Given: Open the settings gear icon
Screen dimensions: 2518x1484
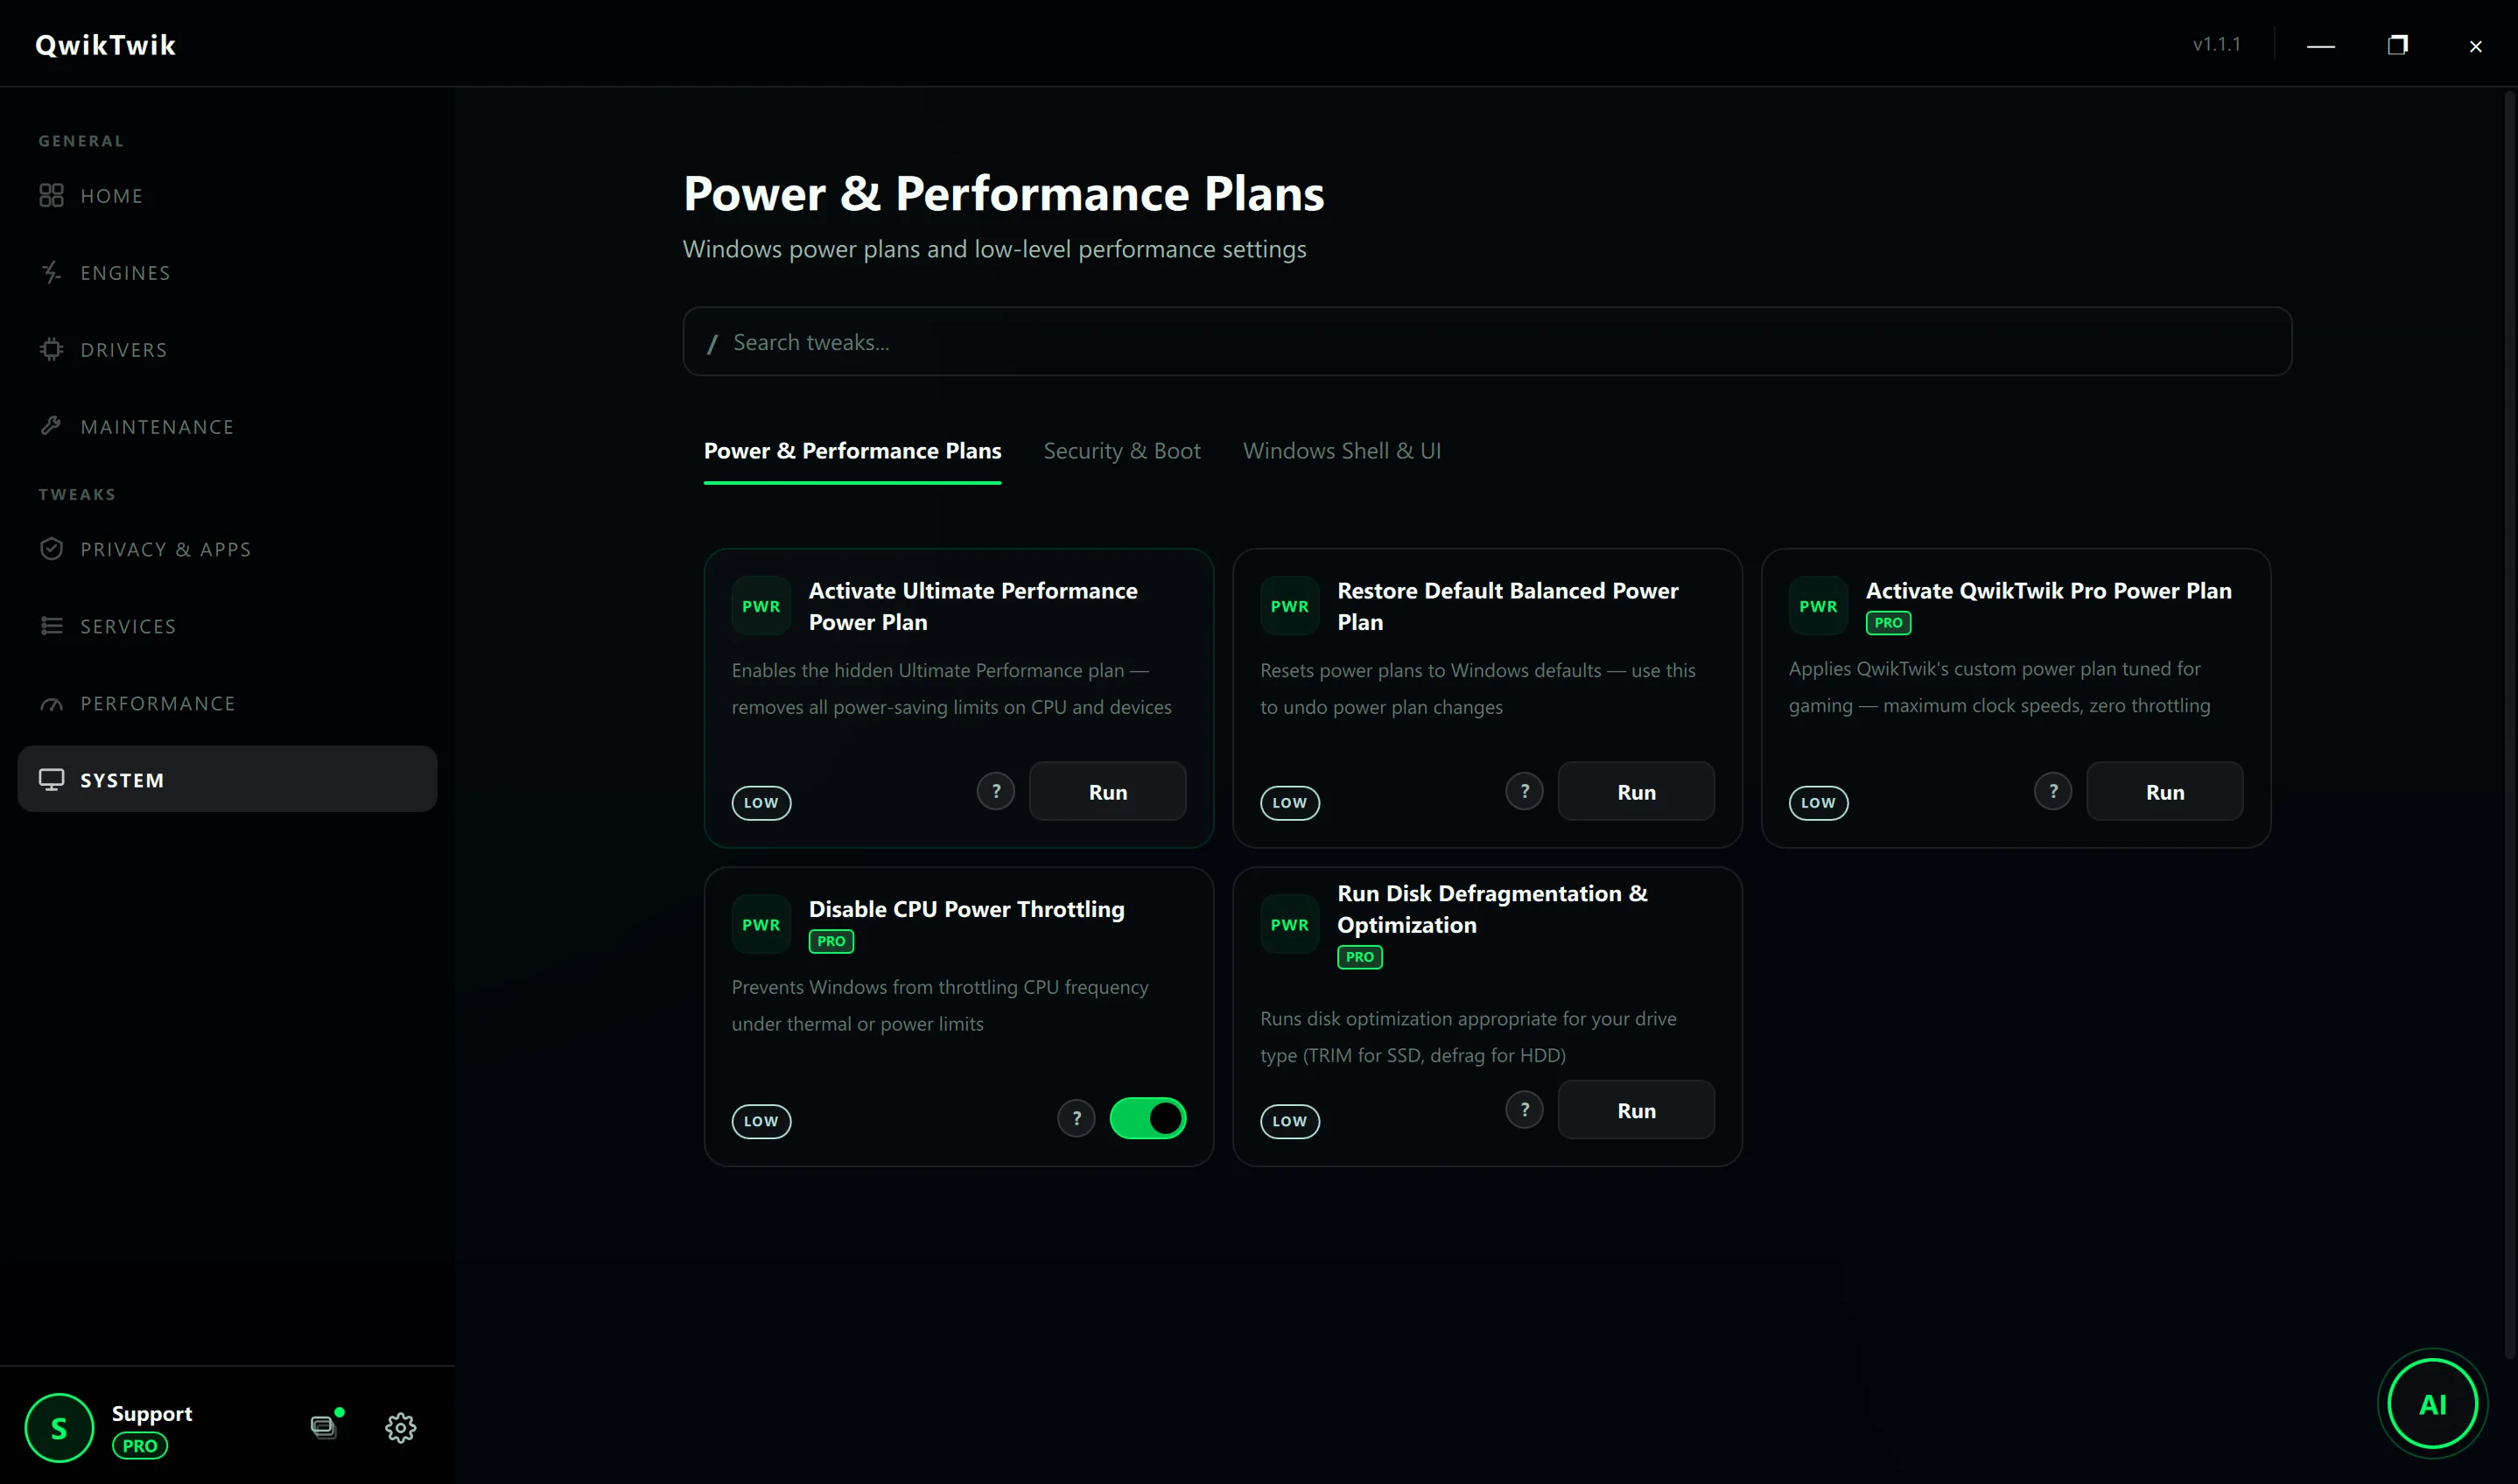Looking at the screenshot, I should pyautogui.click(x=401, y=1428).
